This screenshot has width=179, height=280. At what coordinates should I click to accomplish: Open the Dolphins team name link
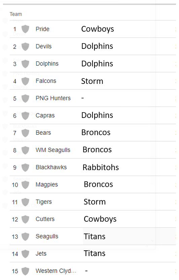47,64
